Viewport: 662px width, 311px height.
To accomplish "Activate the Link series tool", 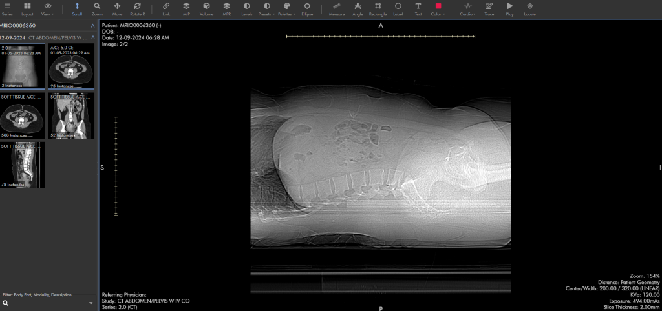I will tap(166, 9).
